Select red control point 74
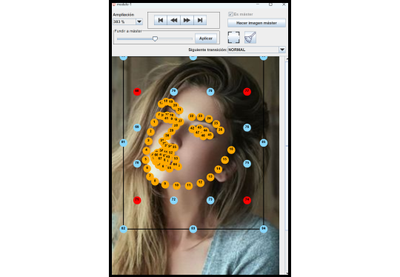 coord(247,200)
